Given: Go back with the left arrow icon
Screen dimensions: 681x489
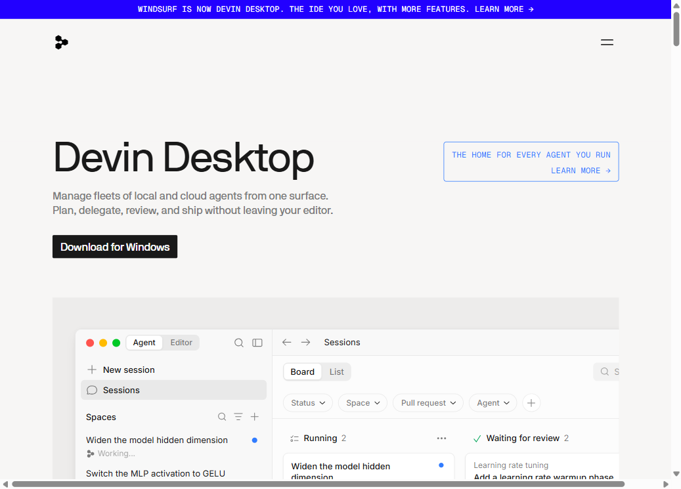Looking at the screenshot, I should 286,342.
